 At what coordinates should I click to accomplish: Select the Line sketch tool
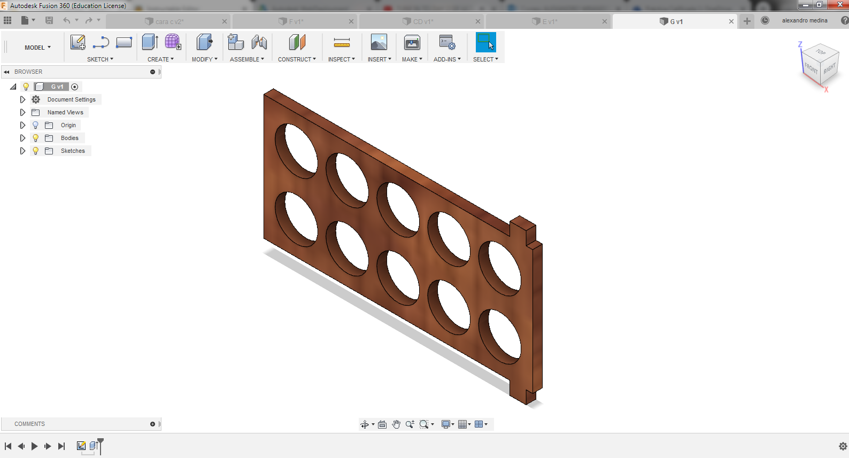[x=101, y=42]
